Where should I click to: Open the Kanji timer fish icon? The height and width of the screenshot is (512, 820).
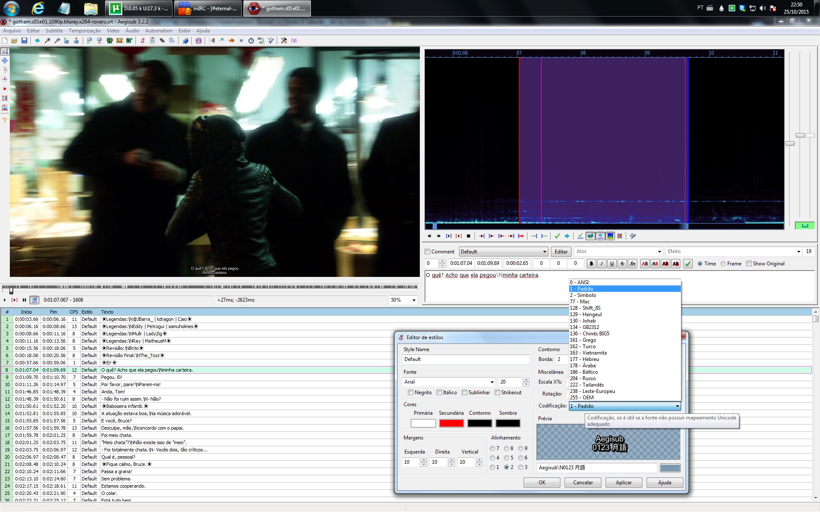231,41
